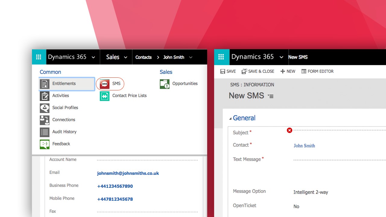Click the Activities clipboard icon
Screen dimensions: 386x217
(x=45, y=96)
